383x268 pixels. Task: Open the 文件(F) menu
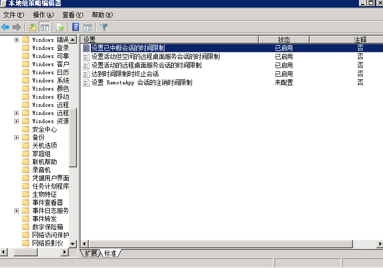[x=14, y=15]
